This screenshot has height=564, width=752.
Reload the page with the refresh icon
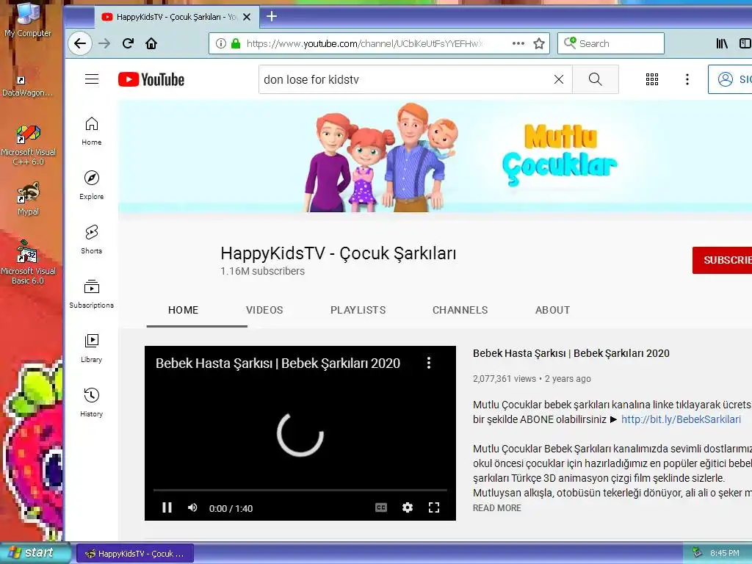point(128,43)
